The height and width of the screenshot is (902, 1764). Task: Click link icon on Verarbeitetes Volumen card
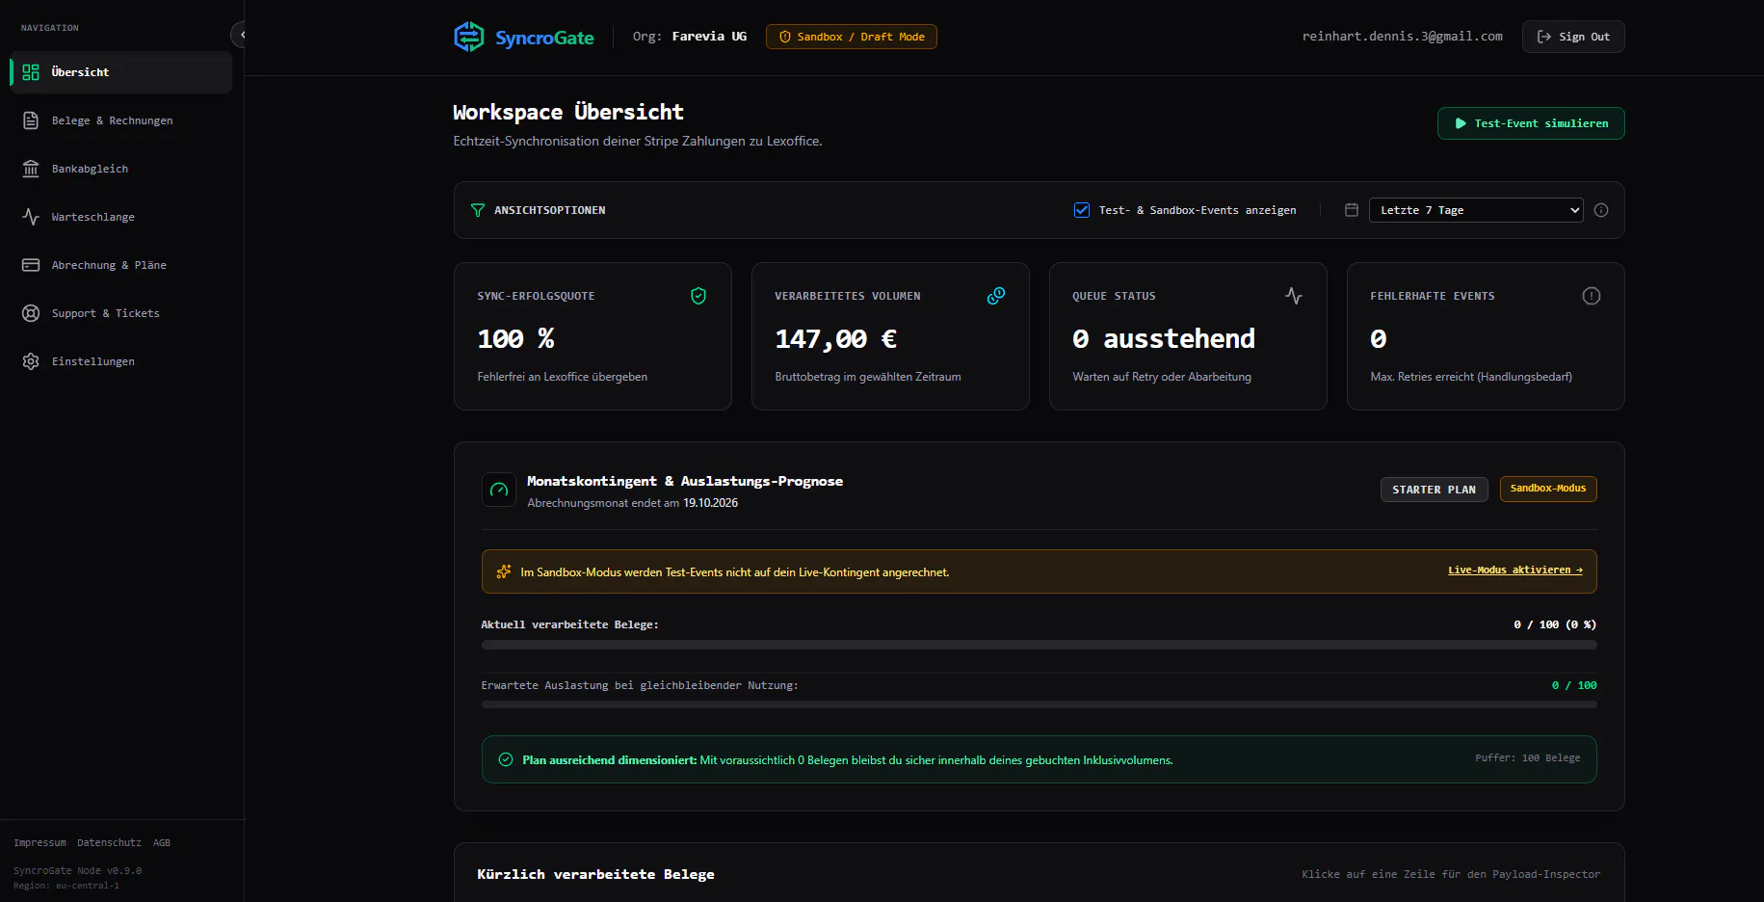click(x=996, y=296)
